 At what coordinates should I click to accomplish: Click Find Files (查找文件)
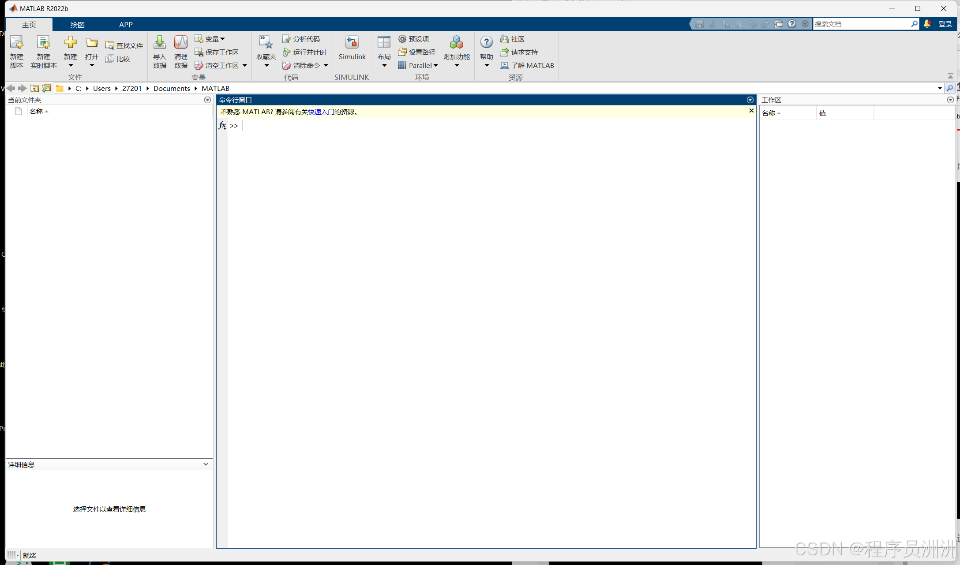tap(124, 45)
